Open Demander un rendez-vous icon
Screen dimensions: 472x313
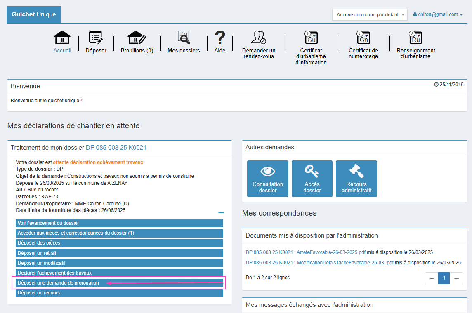click(259, 38)
